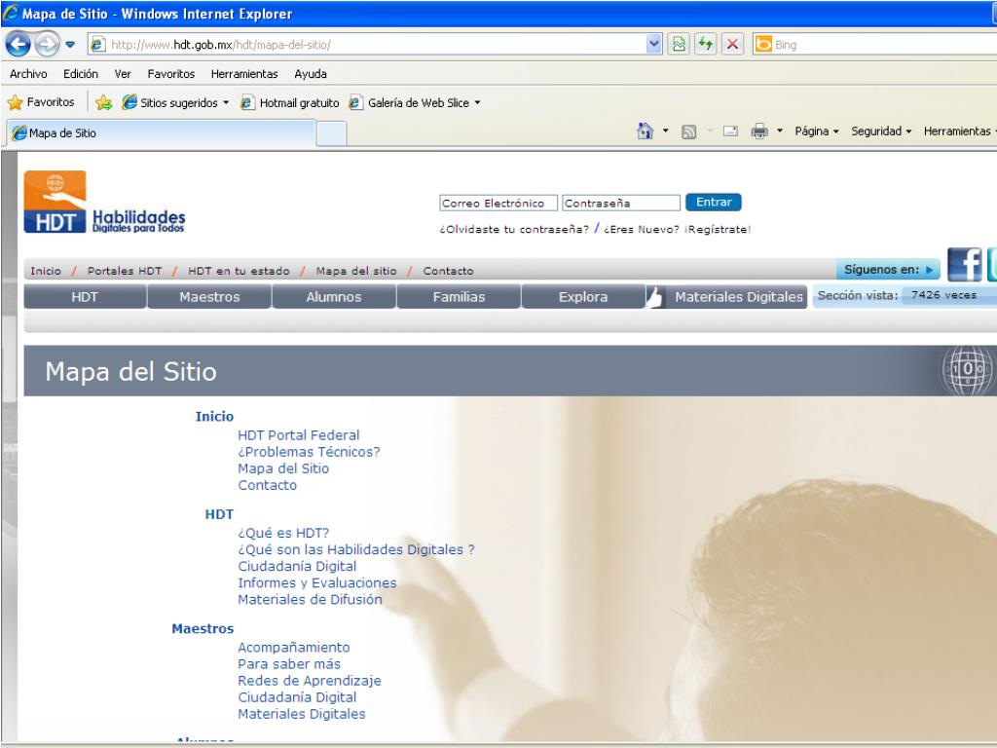Viewport: 997px width, 748px height.
Task: Click the ¿Olvidaste tu contraseña? link
Action: [x=514, y=230]
